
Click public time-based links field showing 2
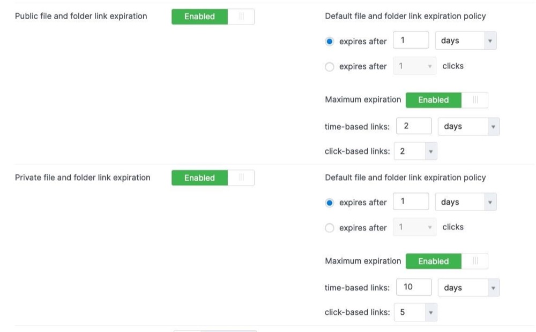[x=414, y=126]
